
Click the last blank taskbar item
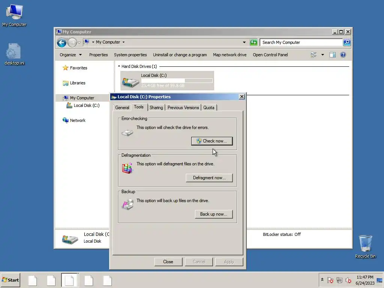tap(108, 280)
